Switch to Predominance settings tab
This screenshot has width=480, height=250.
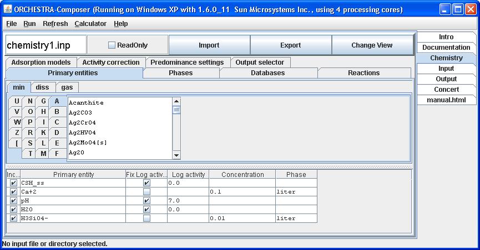pyautogui.click(x=187, y=62)
